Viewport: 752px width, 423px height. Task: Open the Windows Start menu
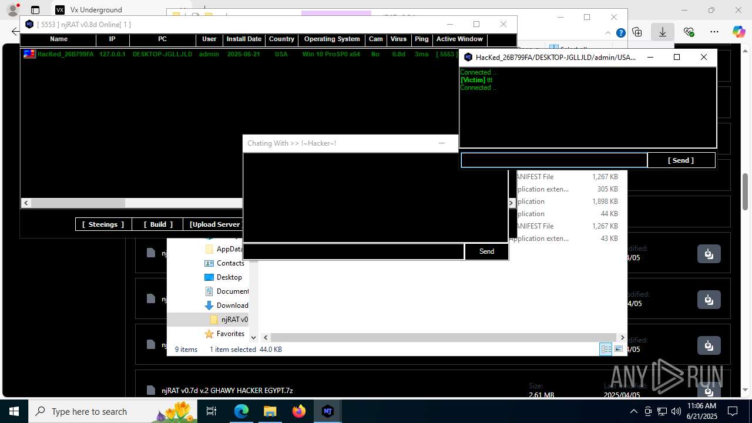point(14,411)
